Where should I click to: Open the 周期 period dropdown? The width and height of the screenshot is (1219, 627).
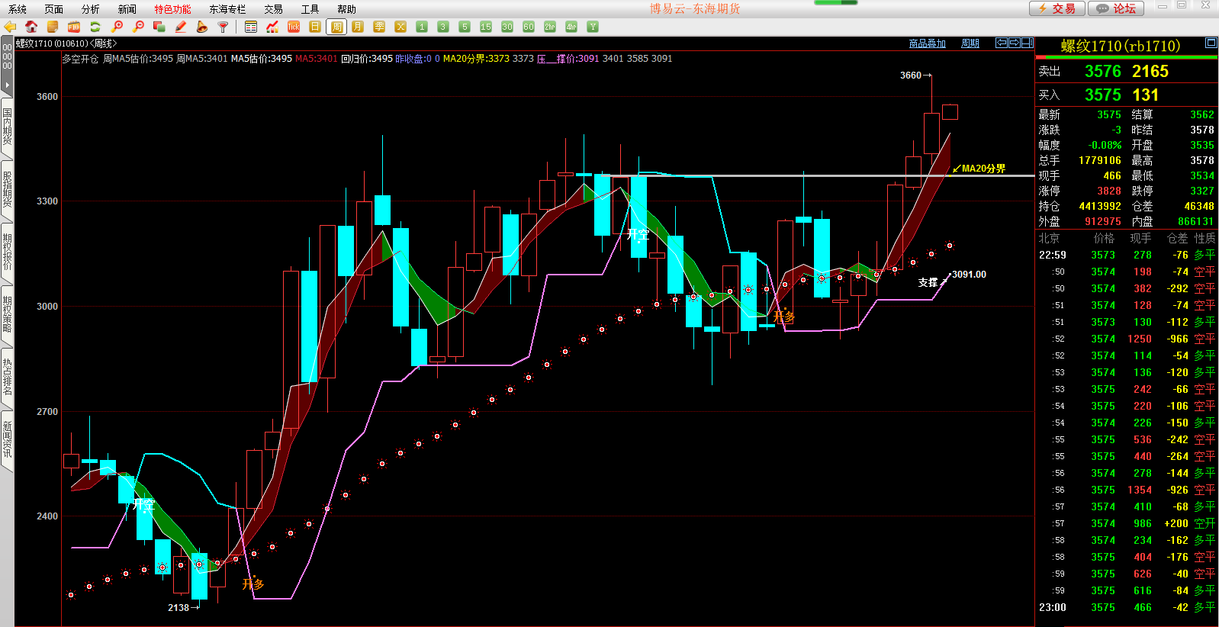pyautogui.click(x=970, y=43)
